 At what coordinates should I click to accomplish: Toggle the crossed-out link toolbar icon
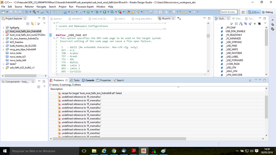(48, 12)
